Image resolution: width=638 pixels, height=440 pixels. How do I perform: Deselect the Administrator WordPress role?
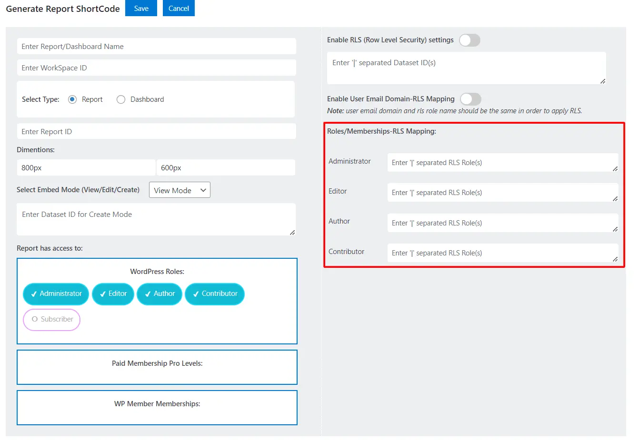[55, 294]
